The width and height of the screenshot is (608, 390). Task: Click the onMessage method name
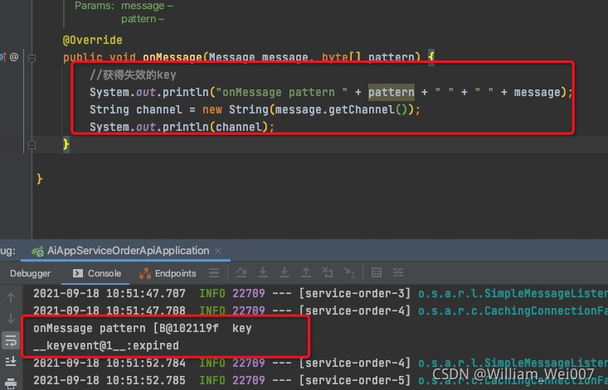coord(173,57)
